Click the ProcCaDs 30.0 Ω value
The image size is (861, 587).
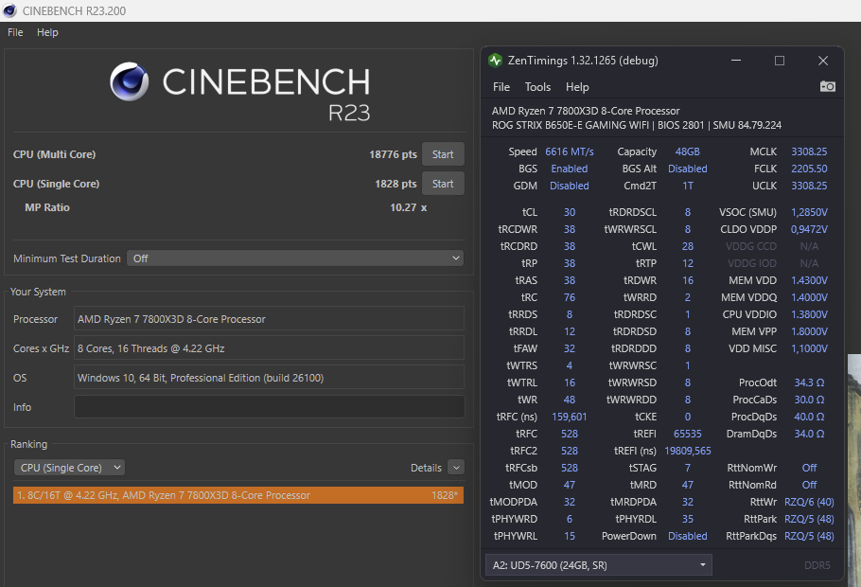click(809, 400)
